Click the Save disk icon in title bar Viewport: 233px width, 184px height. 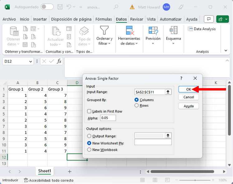(60, 7)
